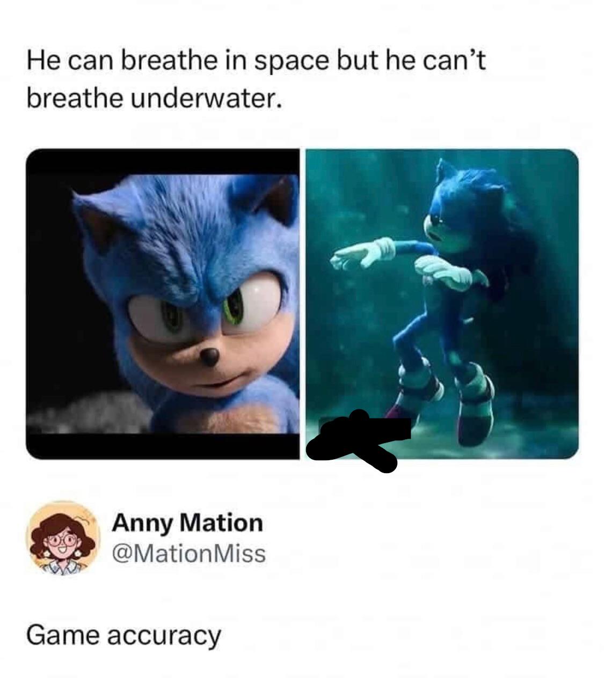This screenshot has width=604, height=678.
Task: Open the underwater Sonic image
Action: 442,304
